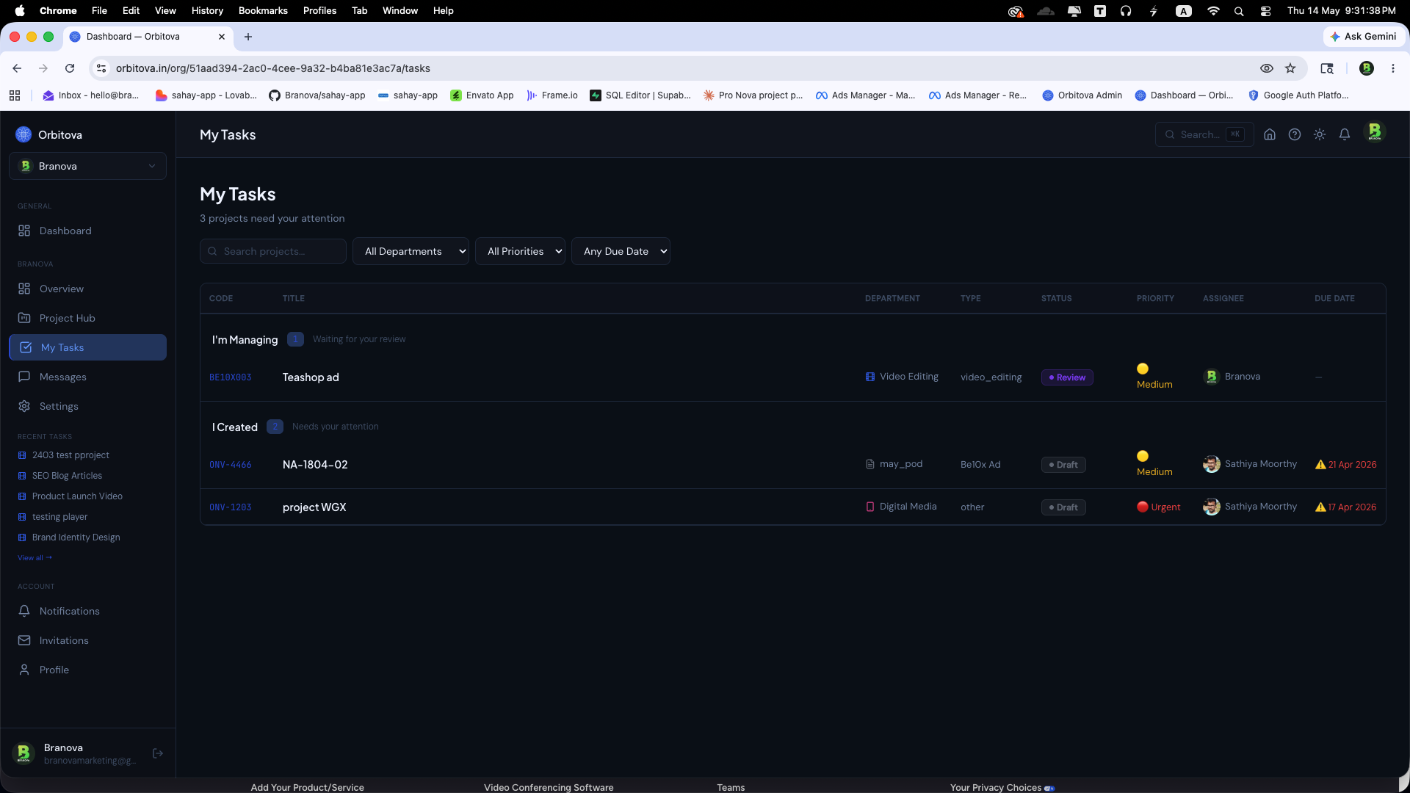Image resolution: width=1410 pixels, height=793 pixels.
Task: Click View all recent tasks link
Action: 35,558
